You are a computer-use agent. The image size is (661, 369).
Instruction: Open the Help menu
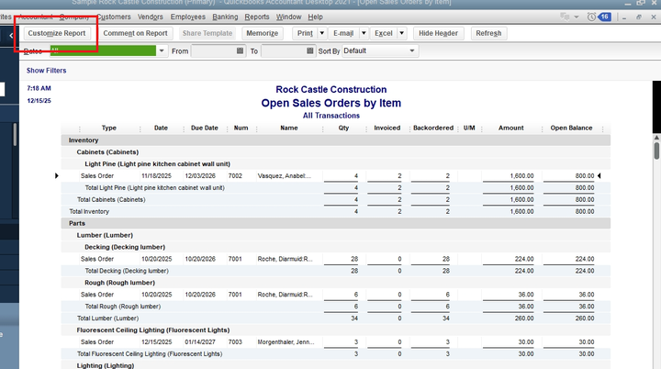[x=315, y=17]
